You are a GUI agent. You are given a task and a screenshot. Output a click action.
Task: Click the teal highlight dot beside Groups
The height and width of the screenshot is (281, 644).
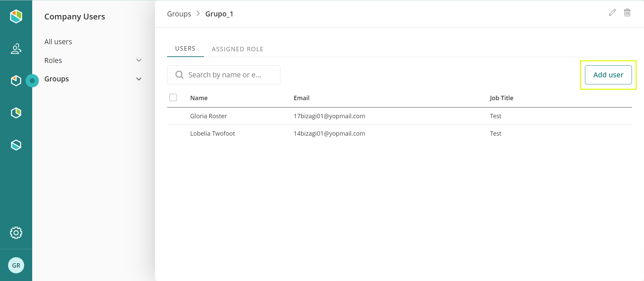coord(32,81)
